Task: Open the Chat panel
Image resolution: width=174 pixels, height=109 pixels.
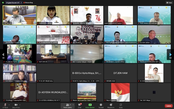Action: click(80, 105)
